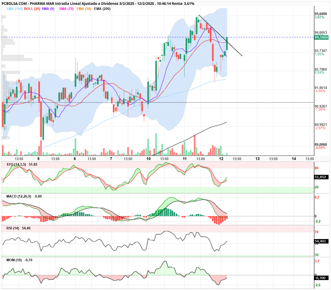Select day 6 on the date axis
The image size is (331, 290).
(75, 159)
